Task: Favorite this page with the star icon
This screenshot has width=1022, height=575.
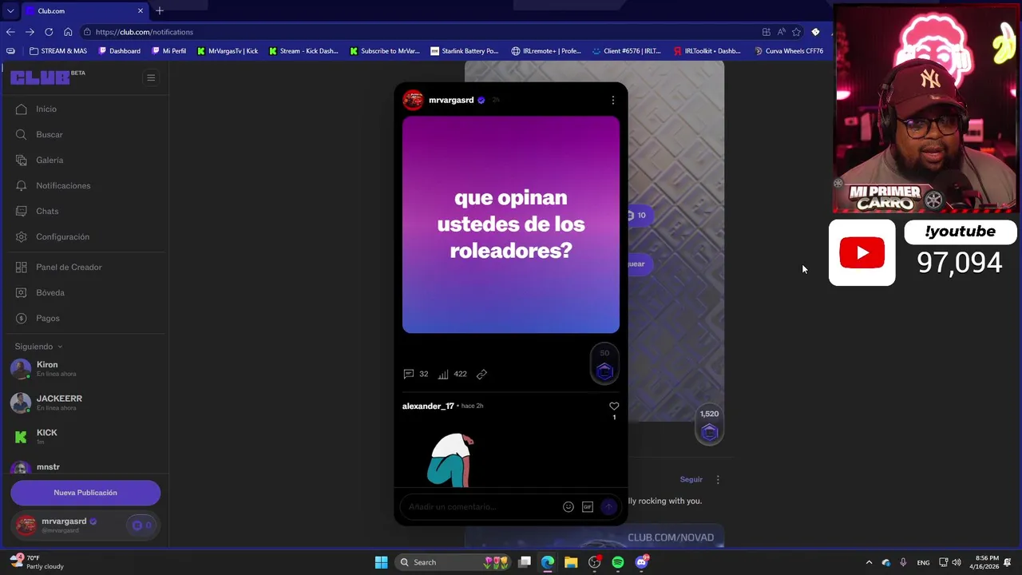Action: coord(796,32)
